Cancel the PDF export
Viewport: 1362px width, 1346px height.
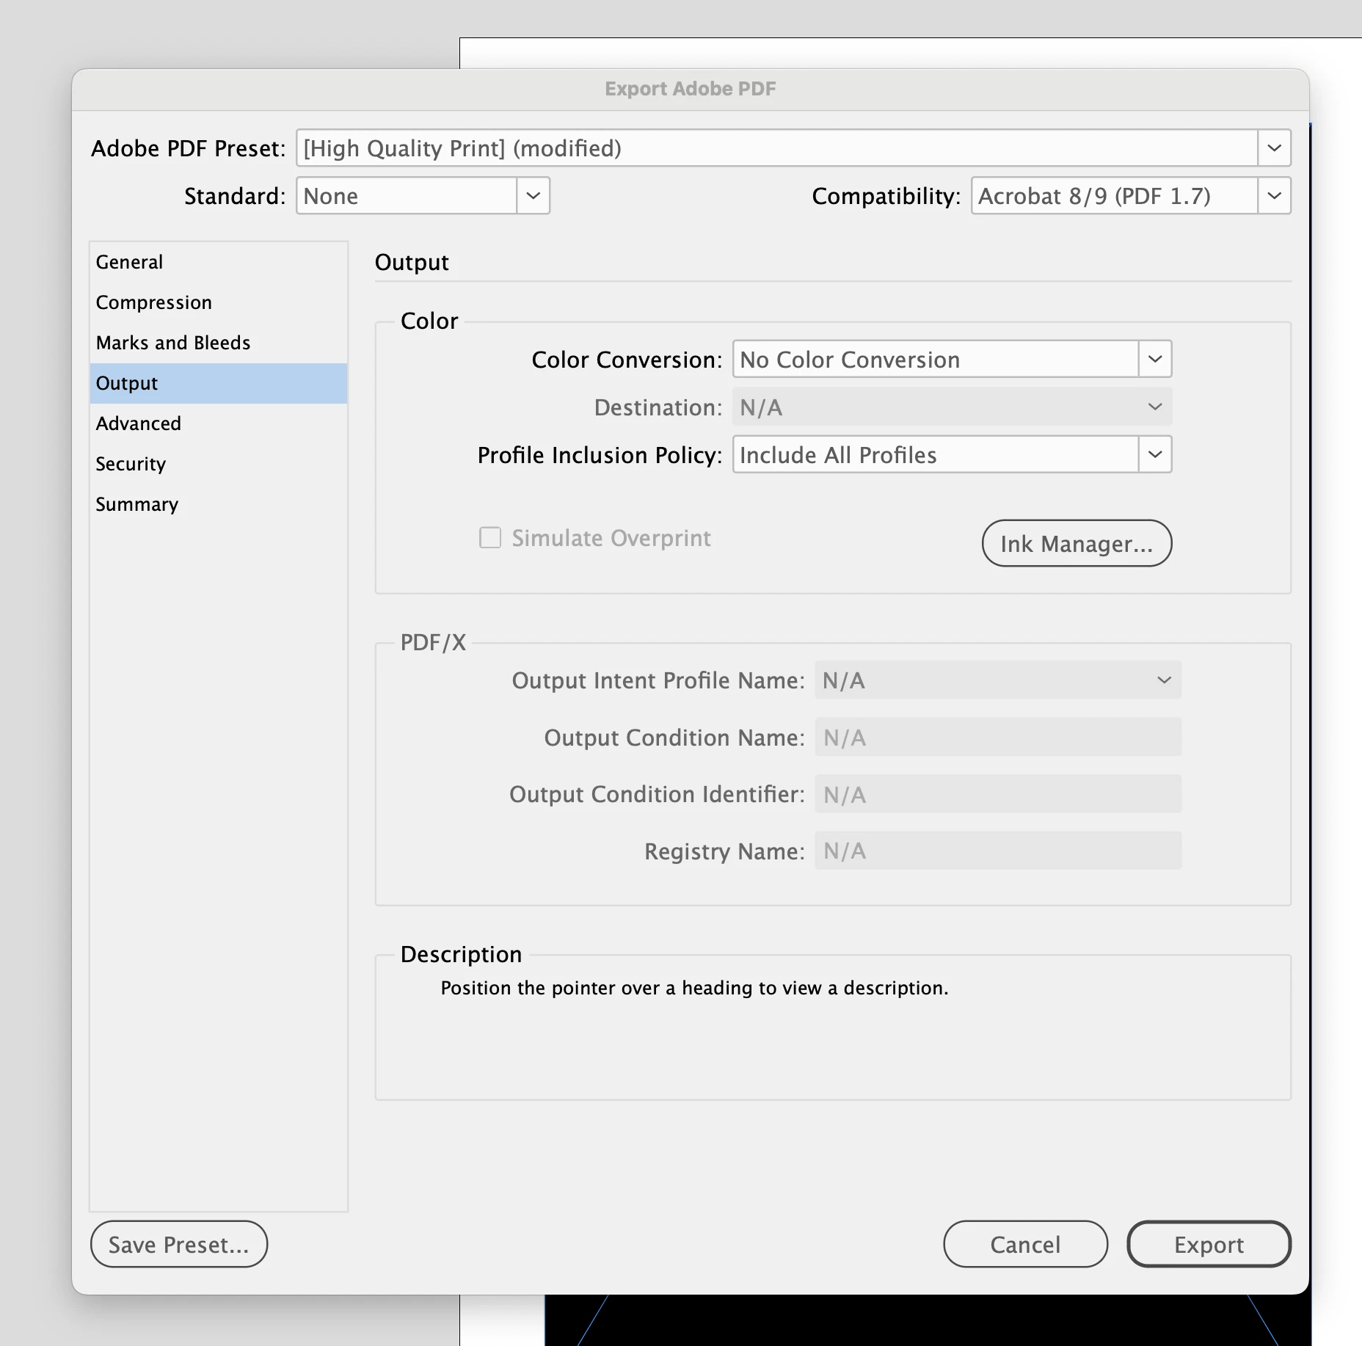tap(1025, 1245)
